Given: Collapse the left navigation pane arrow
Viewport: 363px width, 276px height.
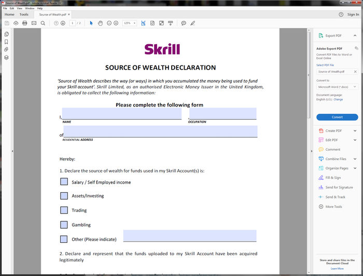Looking at the screenshot, I should 12,151.
